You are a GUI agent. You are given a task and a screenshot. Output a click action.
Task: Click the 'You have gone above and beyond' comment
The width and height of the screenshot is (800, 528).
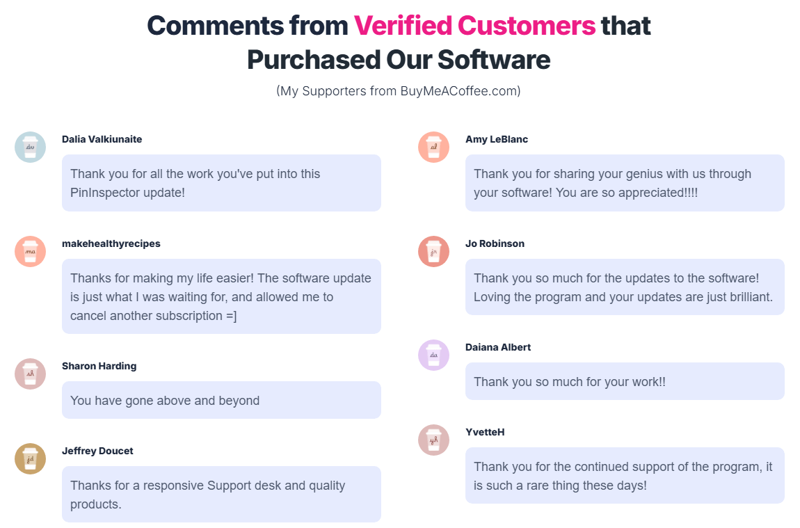point(221,400)
